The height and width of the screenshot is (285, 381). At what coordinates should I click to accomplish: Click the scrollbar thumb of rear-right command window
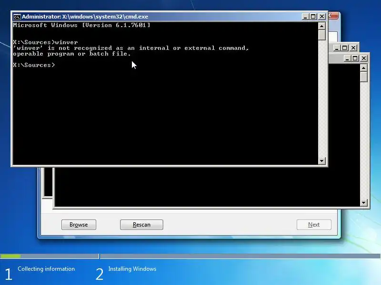click(x=363, y=77)
